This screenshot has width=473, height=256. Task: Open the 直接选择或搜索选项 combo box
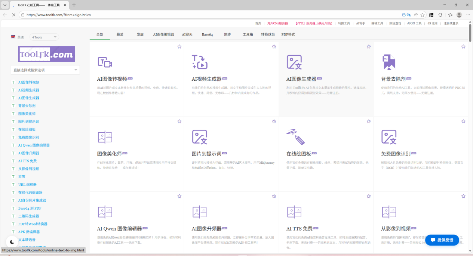(45, 70)
